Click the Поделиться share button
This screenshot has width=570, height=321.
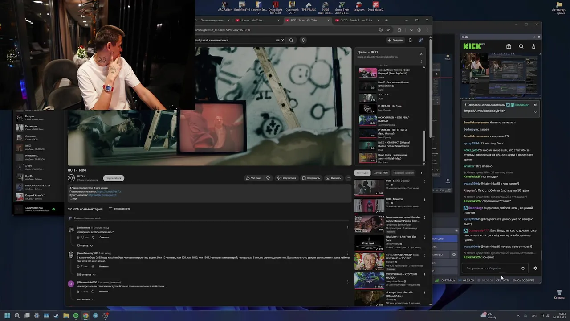point(286,178)
